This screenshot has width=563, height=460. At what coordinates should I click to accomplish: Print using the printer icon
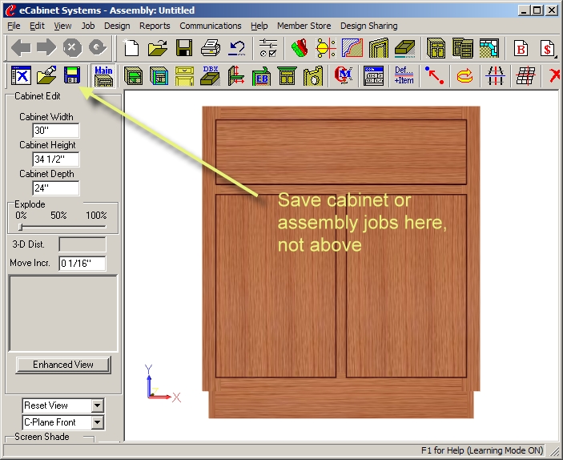pyautogui.click(x=211, y=48)
